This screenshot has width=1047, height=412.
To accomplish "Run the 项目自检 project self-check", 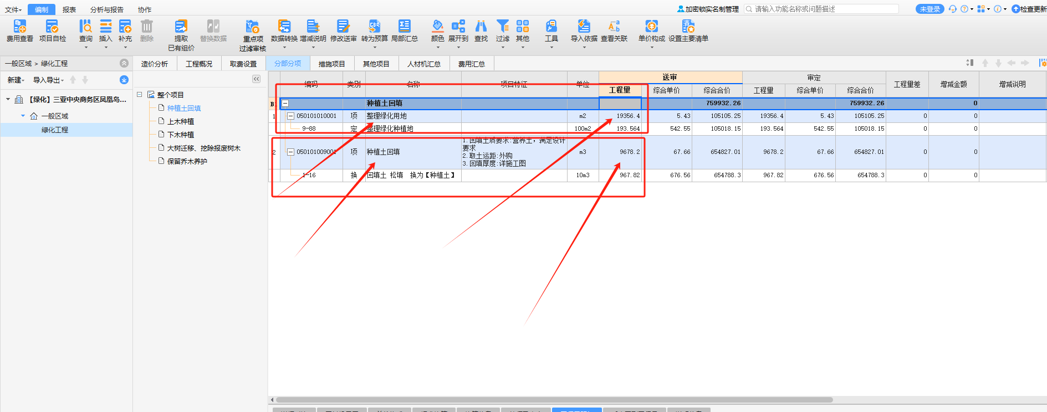I will tap(53, 31).
